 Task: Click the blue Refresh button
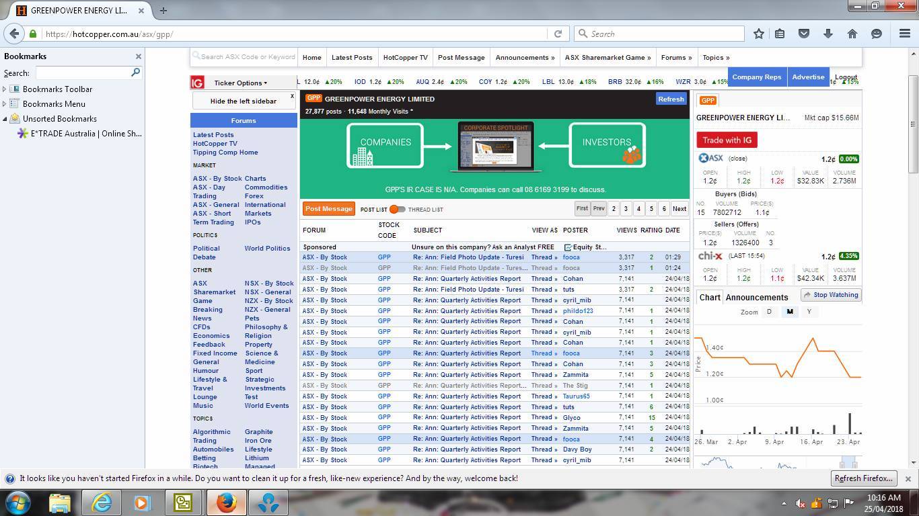671,99
